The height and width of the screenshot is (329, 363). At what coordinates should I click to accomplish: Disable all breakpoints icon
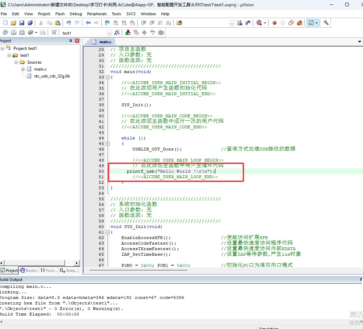pos(291,23)
